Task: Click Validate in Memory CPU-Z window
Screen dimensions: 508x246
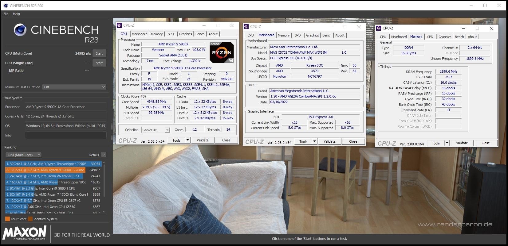Action: 462,143
